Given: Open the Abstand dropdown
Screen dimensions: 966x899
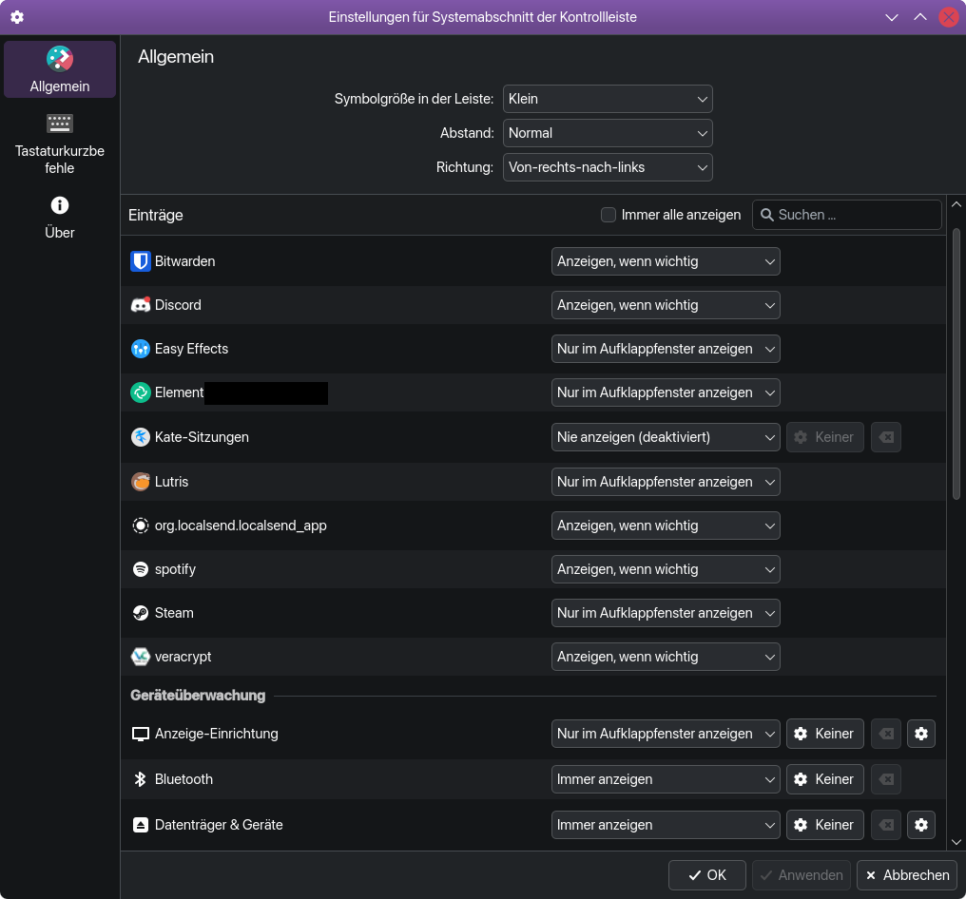Looking at the screenshot, I should pyautogui.click(x=608, y=133).
